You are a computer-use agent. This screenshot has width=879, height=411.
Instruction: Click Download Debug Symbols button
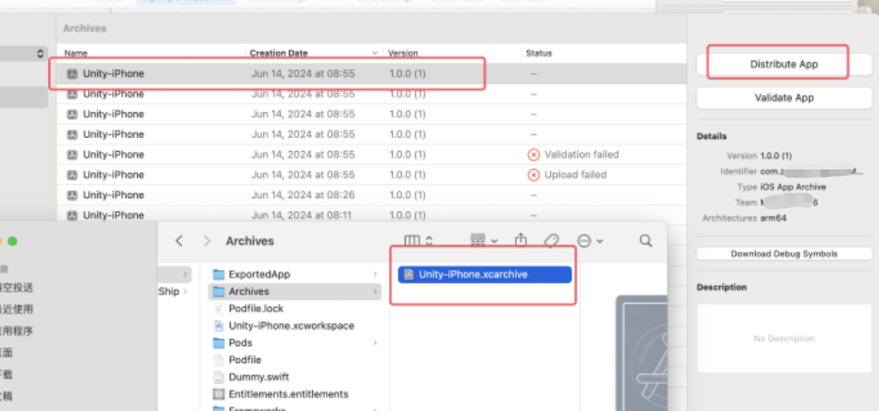pyautogui.click(x=784, y=255)
